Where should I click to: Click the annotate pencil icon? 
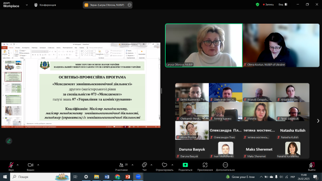pyautogui.click(x=9, y=141)
